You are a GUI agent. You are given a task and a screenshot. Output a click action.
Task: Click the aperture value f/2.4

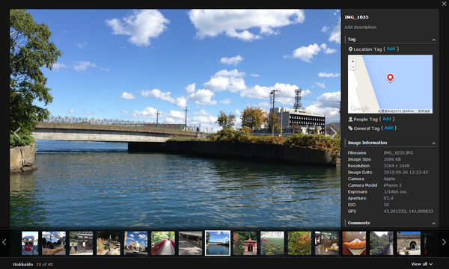[x=388, y=199]
